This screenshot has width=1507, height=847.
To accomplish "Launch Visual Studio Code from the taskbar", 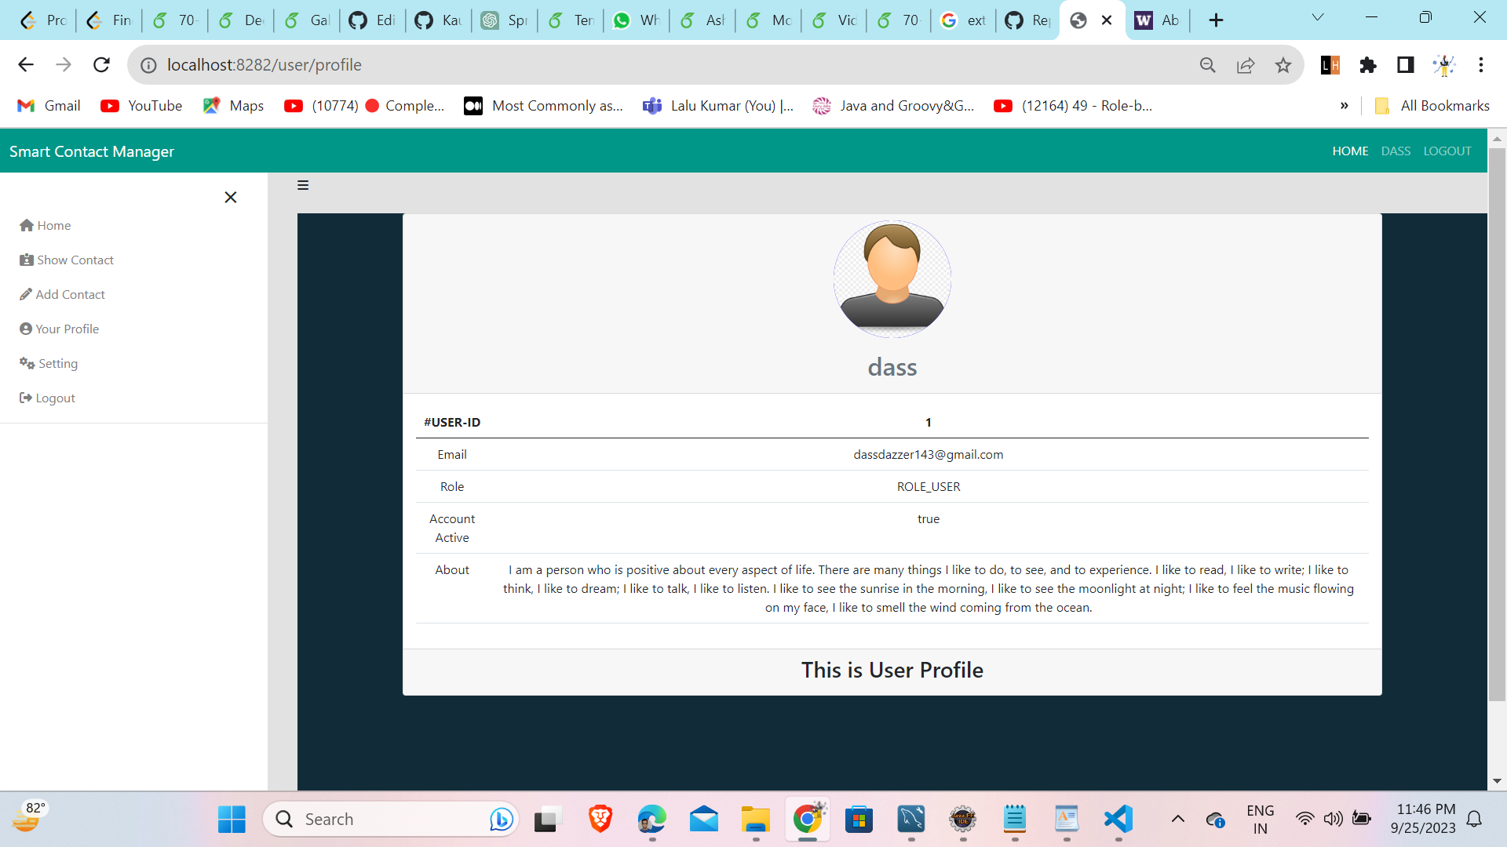I will [x=1118, y=819].
